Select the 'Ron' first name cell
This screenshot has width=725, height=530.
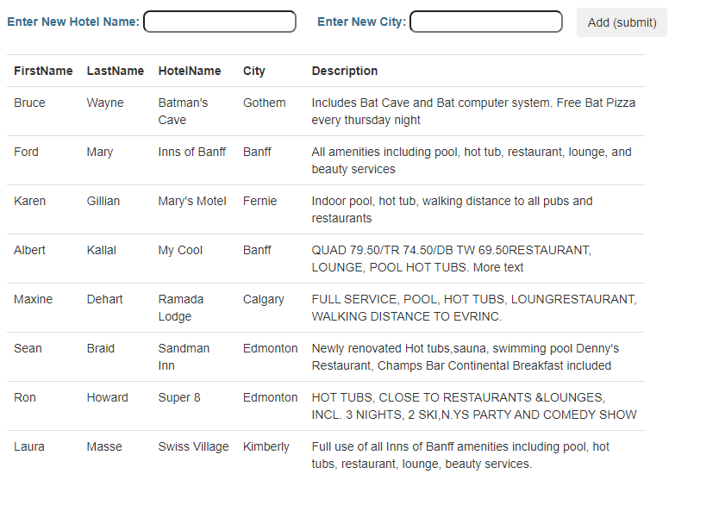[24, 397]
